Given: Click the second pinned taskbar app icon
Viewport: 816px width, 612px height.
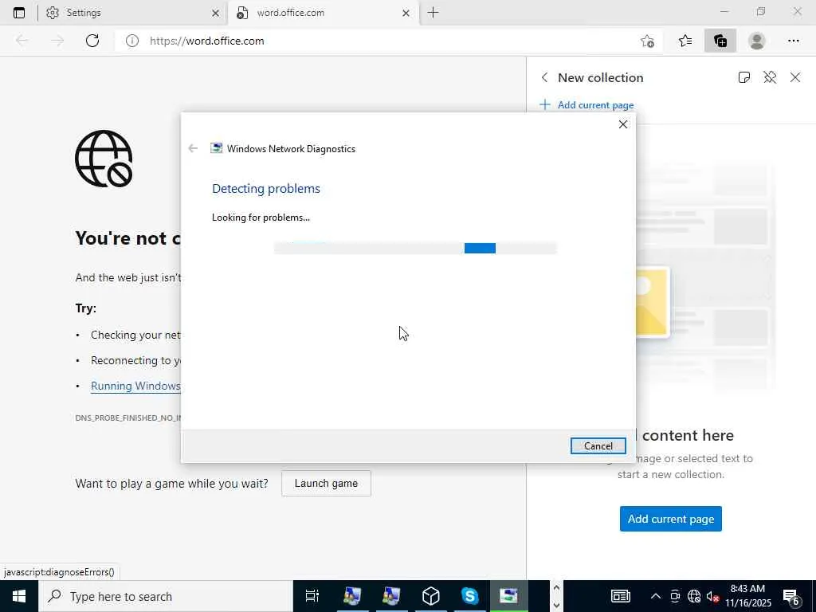Looking at the screenshot, I should pos(391,596).
